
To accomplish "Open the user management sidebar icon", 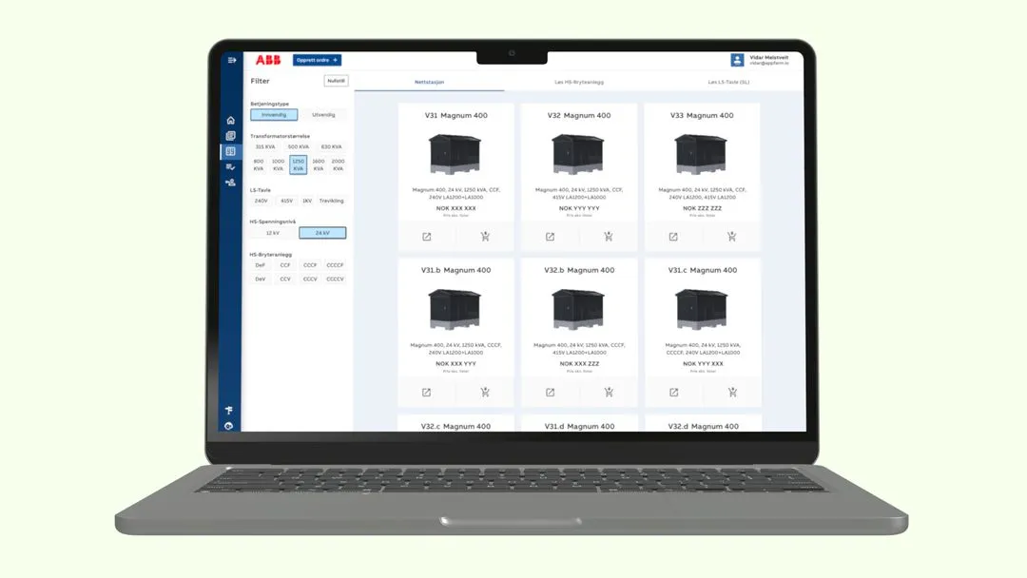I will tap(230, 183).
